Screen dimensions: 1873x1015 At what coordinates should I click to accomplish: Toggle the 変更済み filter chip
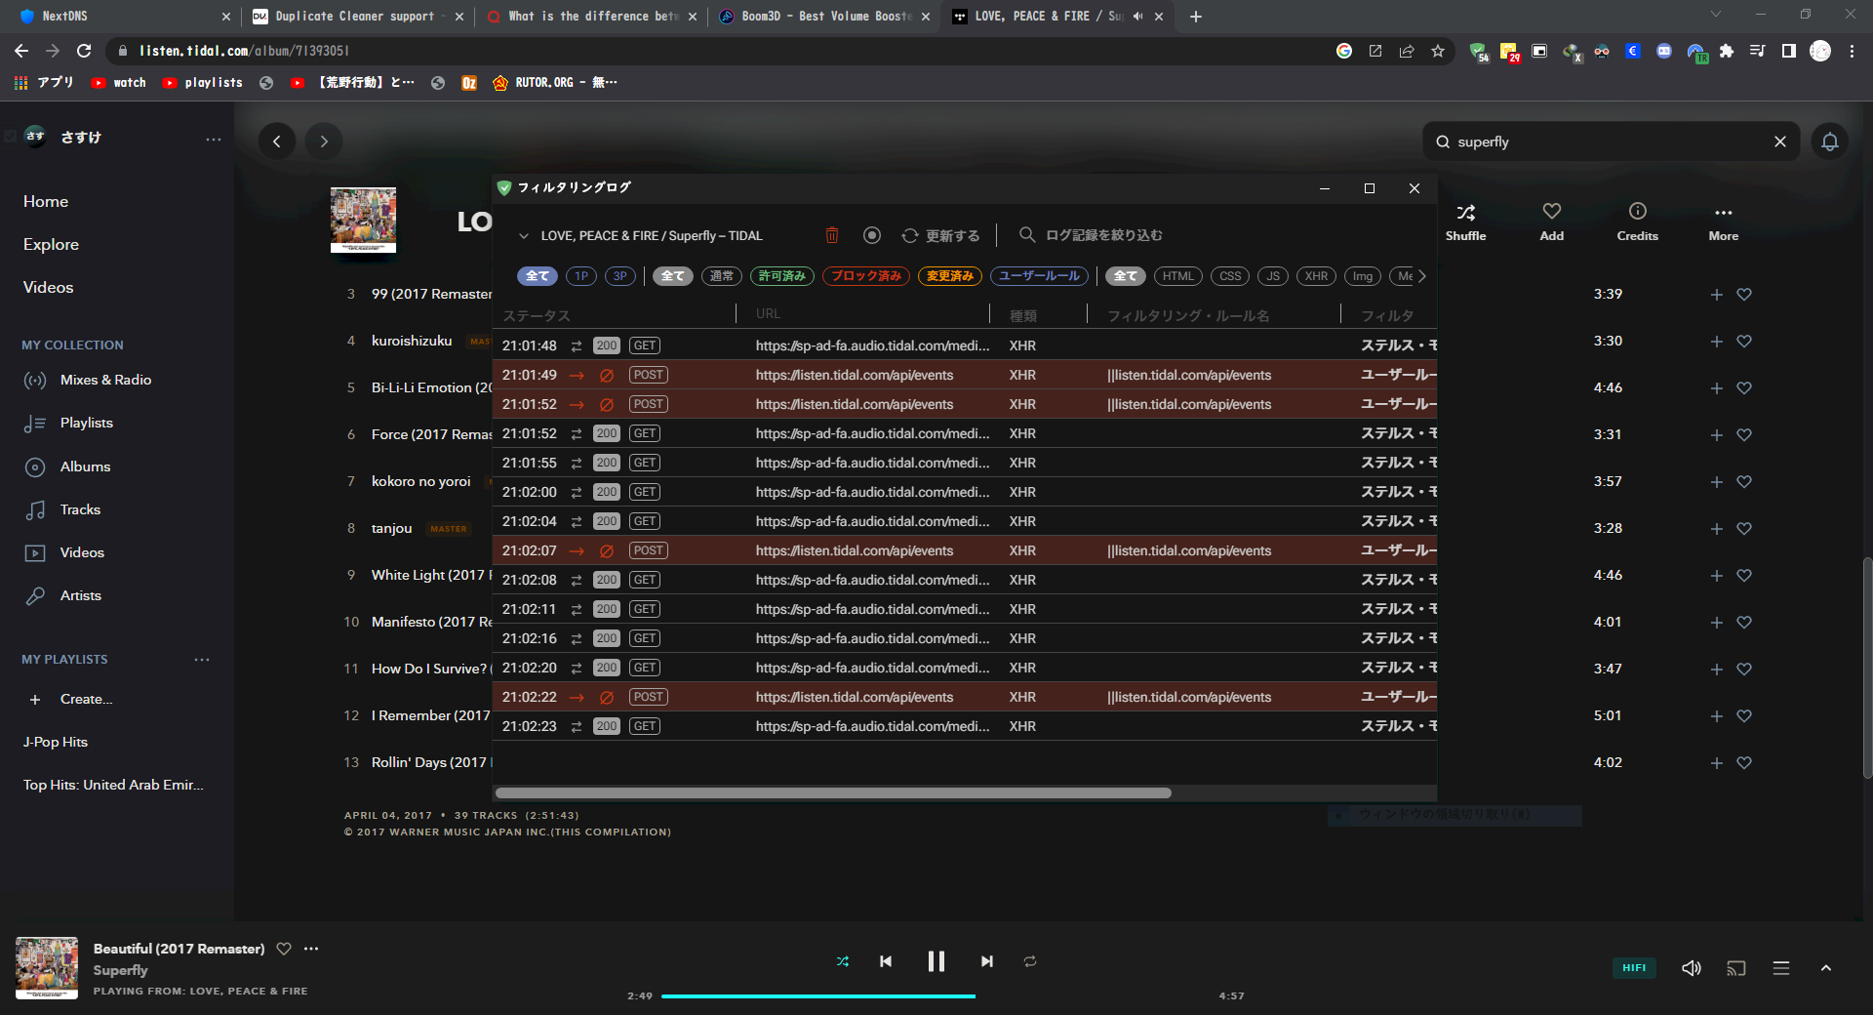coord(950,276)
